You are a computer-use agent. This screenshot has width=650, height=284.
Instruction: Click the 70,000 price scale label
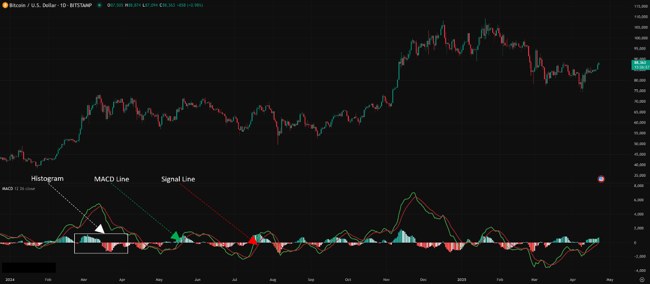pyautogui.click(x=639, y=102)
